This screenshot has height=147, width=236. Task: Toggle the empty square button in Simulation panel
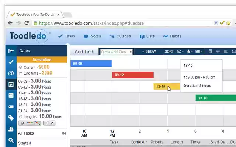[46, 123]
